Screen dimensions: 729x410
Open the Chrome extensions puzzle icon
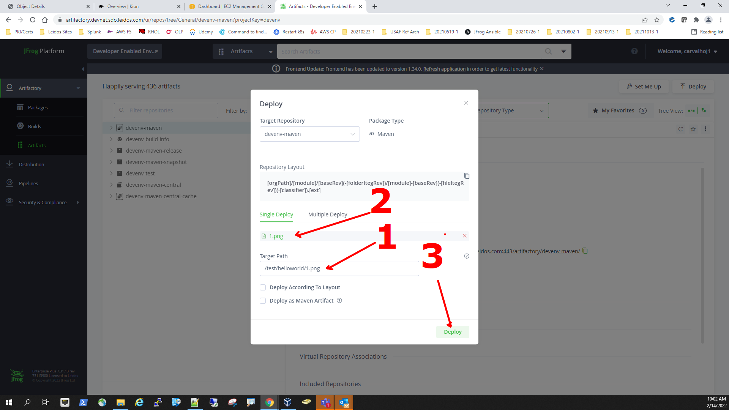(696, 20)
